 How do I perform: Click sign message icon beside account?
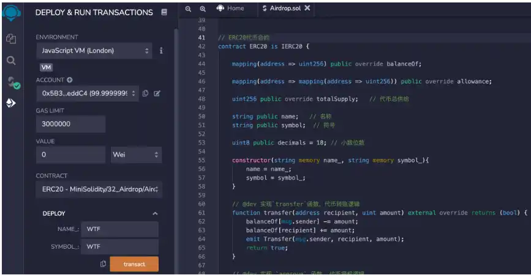(x=157, y=94)
